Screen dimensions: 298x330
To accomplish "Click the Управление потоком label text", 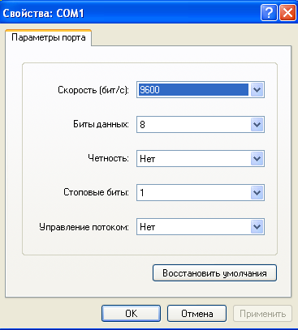I will point(84,227).
